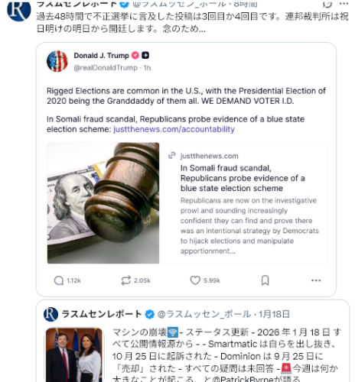
Task: Open Rasmussen Reports profile avatar at top
Action: point(19,10)
